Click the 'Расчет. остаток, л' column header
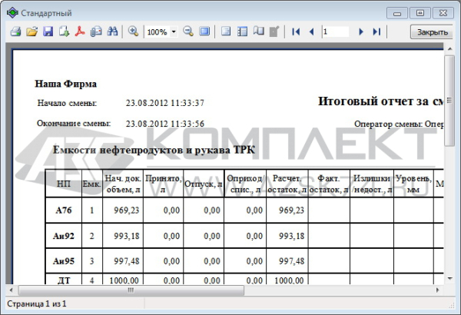Image resolution: width=461 pixels, height=315 pixels. 287,184
